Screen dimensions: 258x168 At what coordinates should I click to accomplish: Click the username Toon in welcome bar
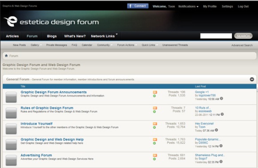click(x=171, y=6)
